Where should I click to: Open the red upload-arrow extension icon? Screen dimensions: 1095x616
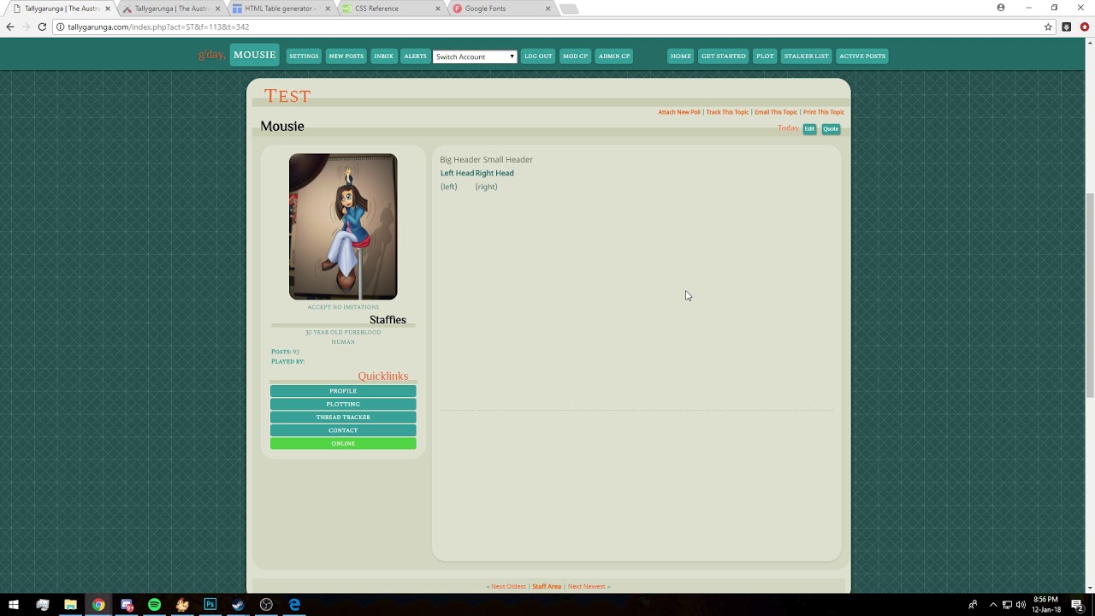(1085, 27)
